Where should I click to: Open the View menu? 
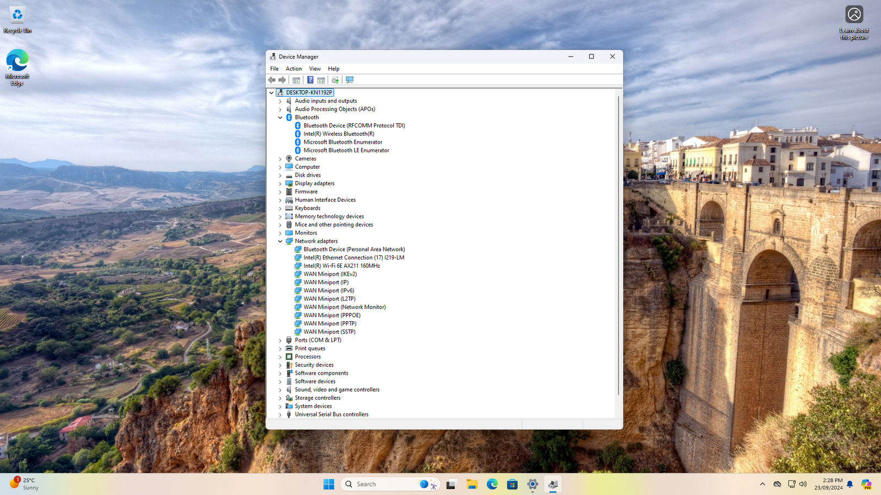(x=314, y=69)
